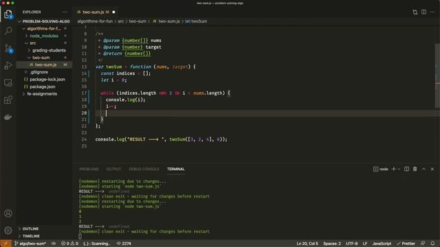Viewport: 440px width, 247px height.
Task: Open terminal launch profile dropdown arrow
Action: pyautogui.click(x=399, y=169)
